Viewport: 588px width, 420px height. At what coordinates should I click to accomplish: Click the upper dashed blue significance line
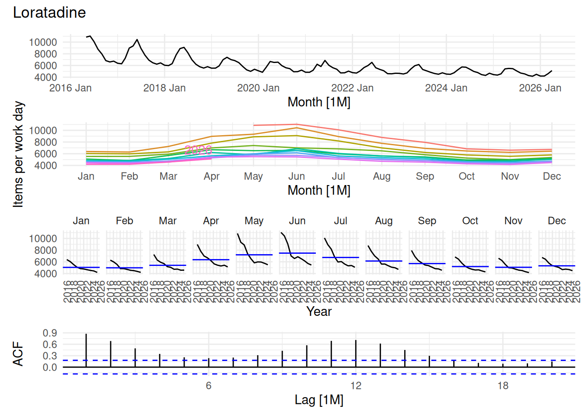click(x=319, y=360)
